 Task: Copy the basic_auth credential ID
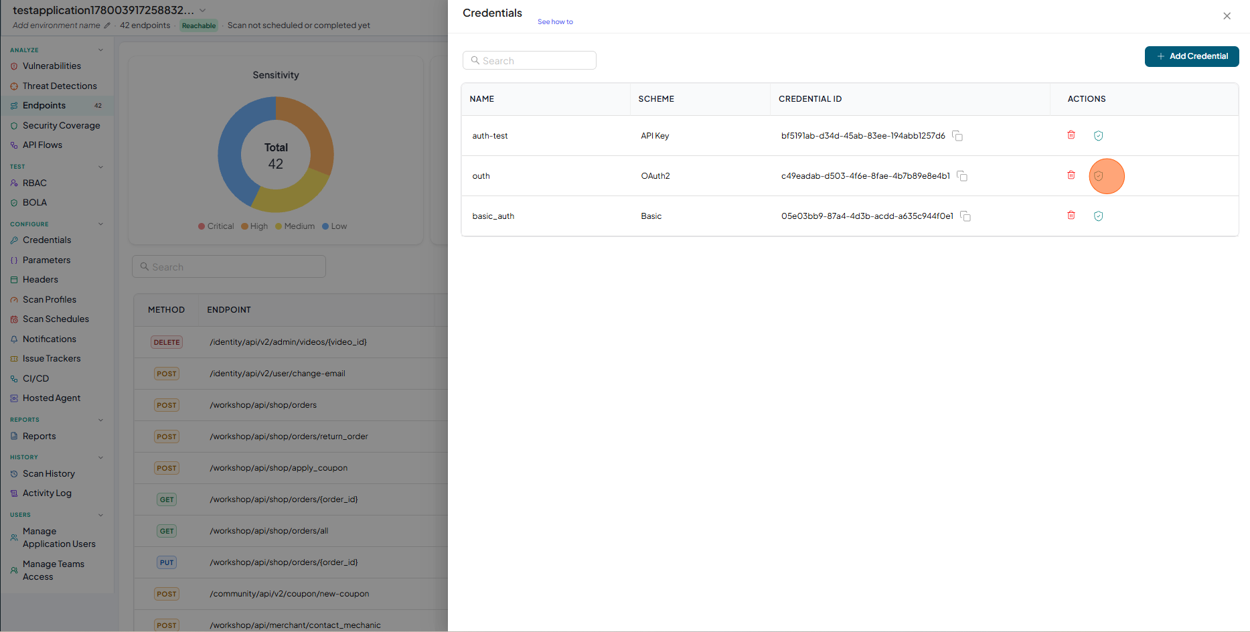click(965, 216)
